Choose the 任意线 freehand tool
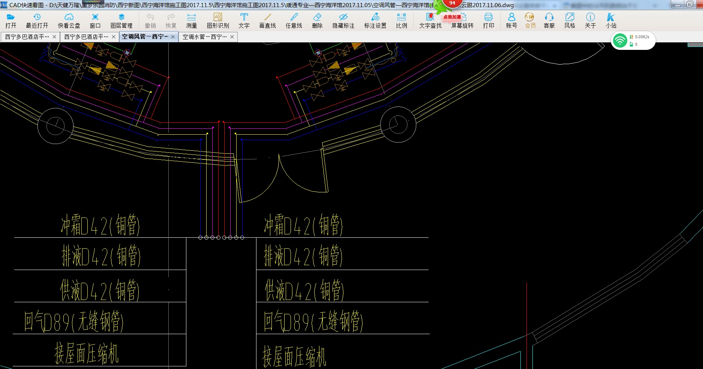 pos(294,21)
